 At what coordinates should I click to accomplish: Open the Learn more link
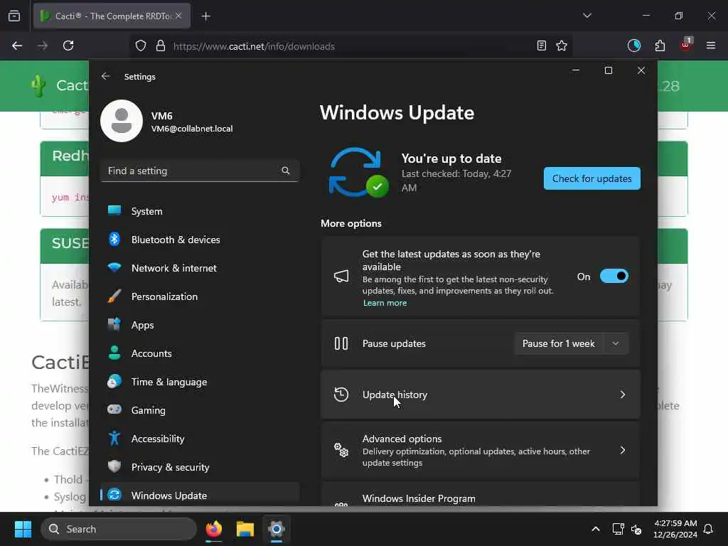385,303
